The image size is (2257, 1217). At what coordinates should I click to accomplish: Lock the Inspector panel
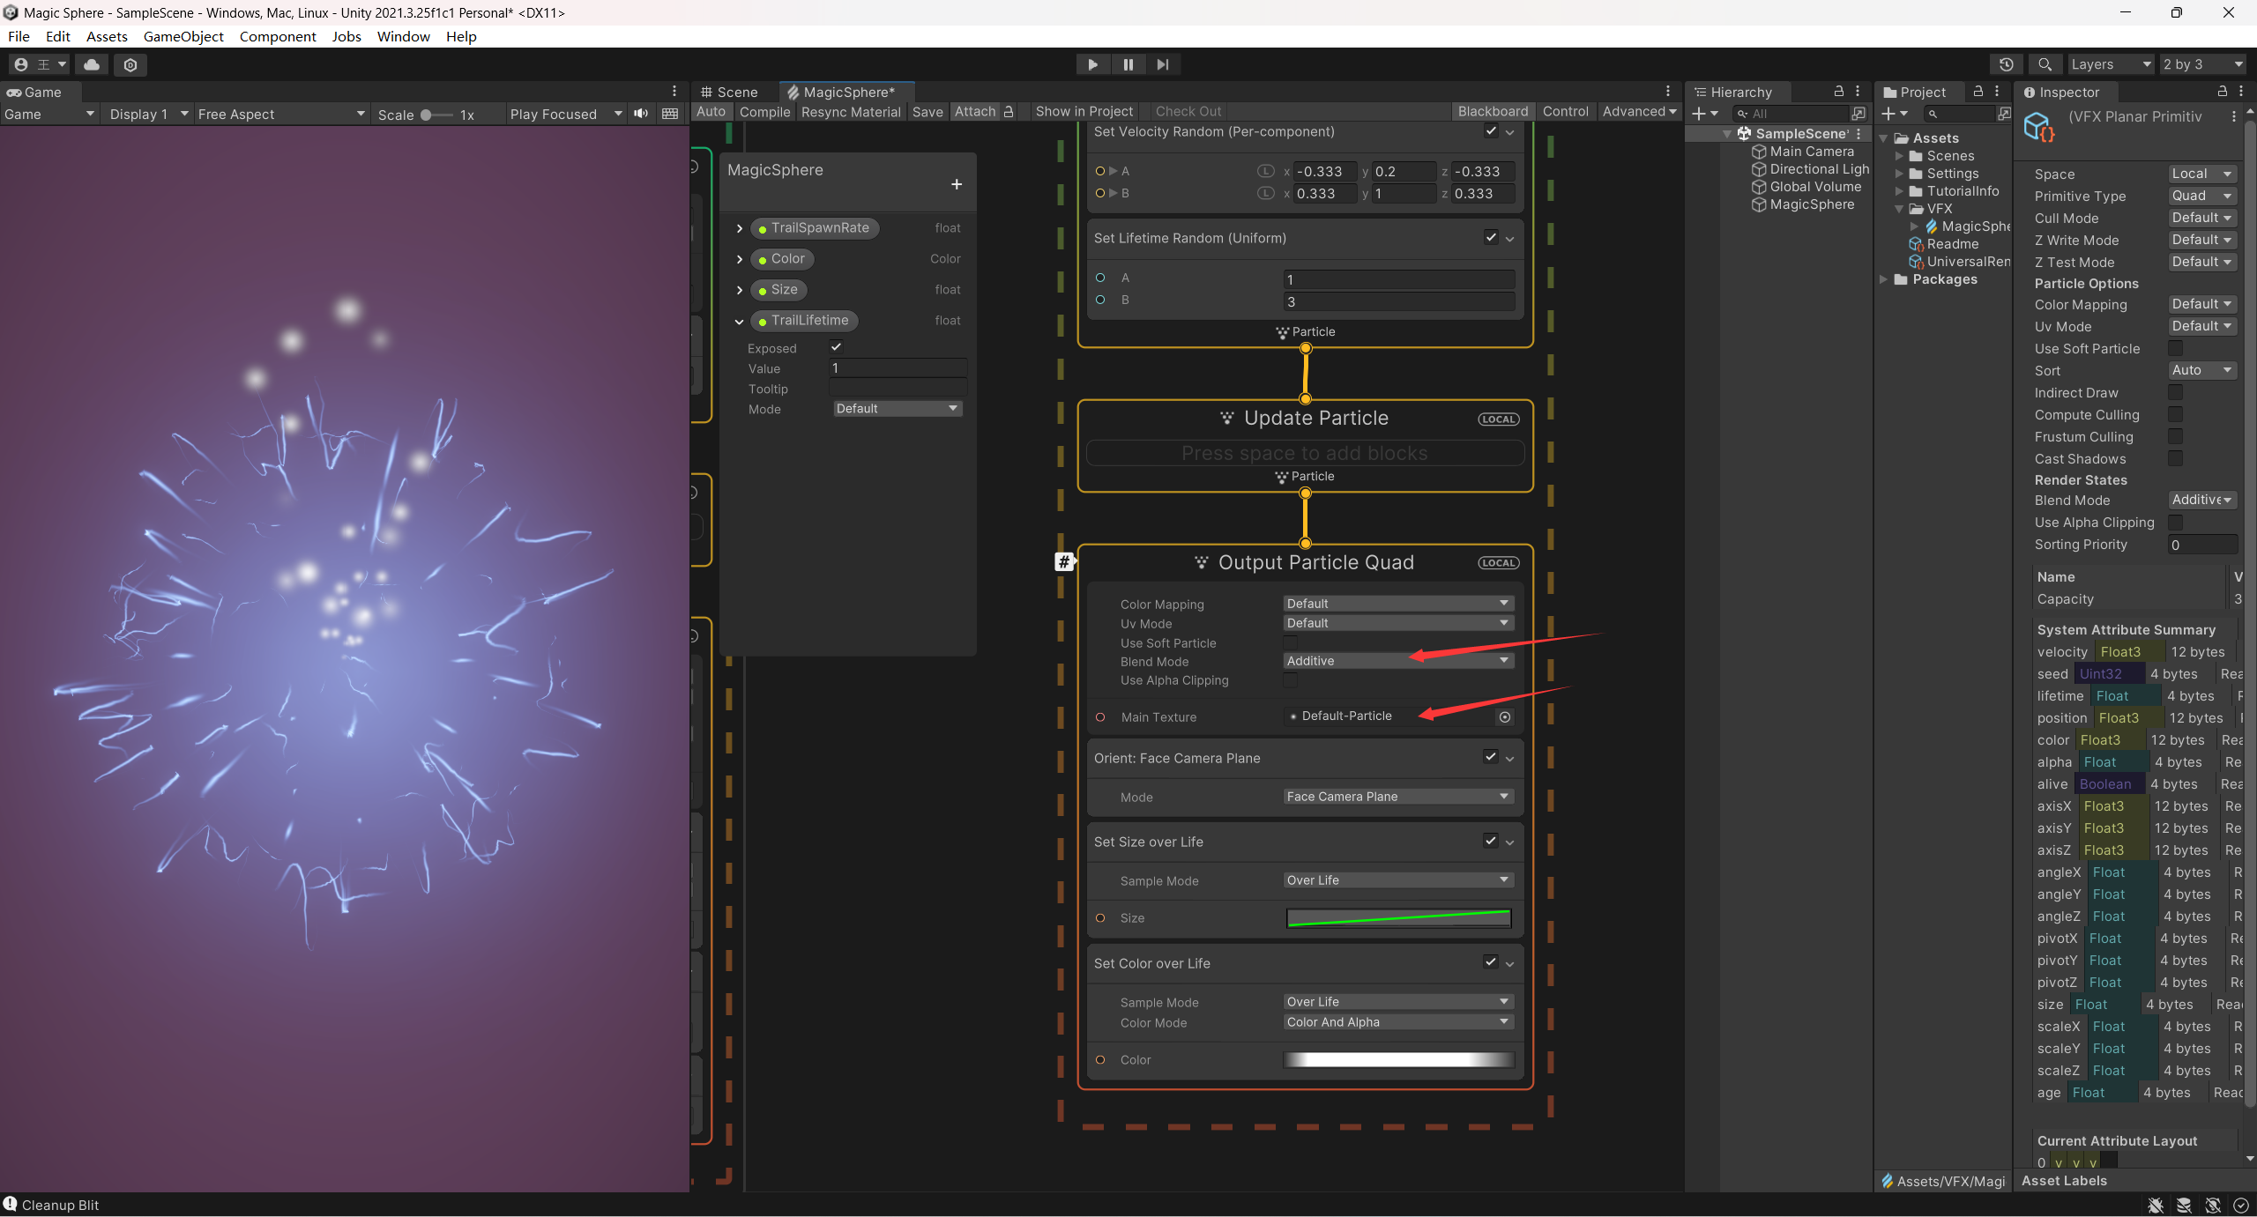pyautogui.click(x=2222, y=92)
